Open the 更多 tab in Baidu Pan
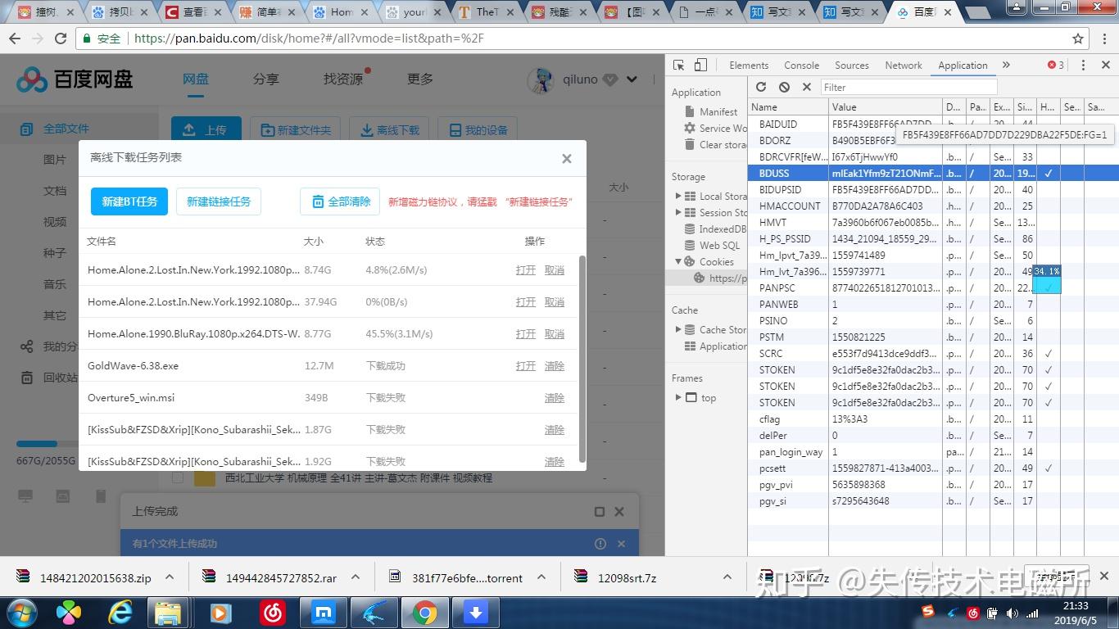 click(x=420, y=79)
